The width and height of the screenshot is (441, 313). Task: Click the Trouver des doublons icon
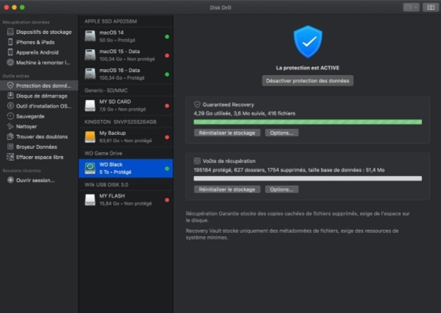point(10,136)
